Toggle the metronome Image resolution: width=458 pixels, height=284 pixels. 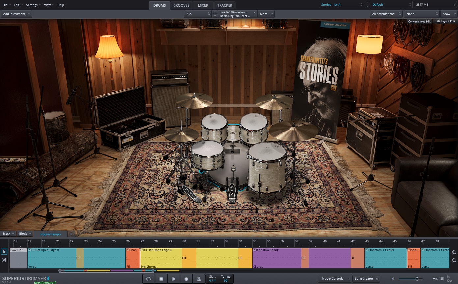(199, 279)
